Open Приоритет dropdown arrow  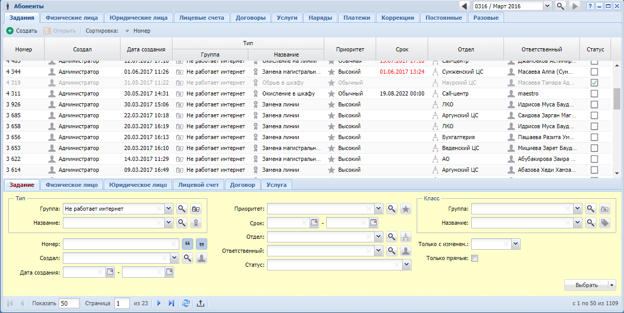pyautogui.click(x=379, y=209)
